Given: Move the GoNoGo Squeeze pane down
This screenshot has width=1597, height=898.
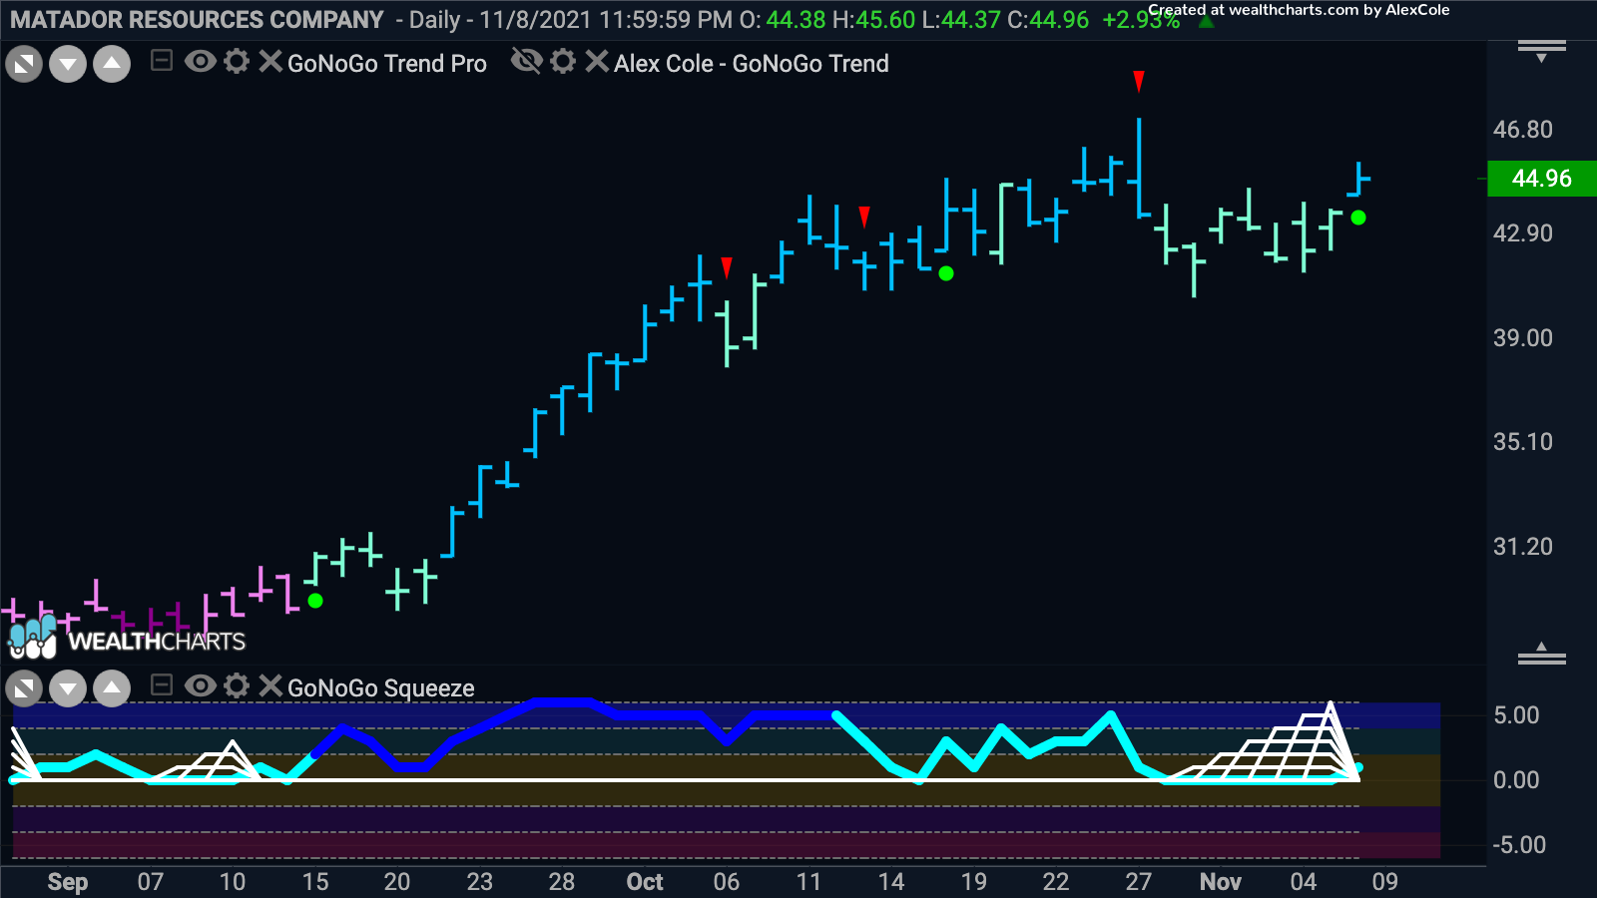Looking at the screenshot, I should 68,688.
